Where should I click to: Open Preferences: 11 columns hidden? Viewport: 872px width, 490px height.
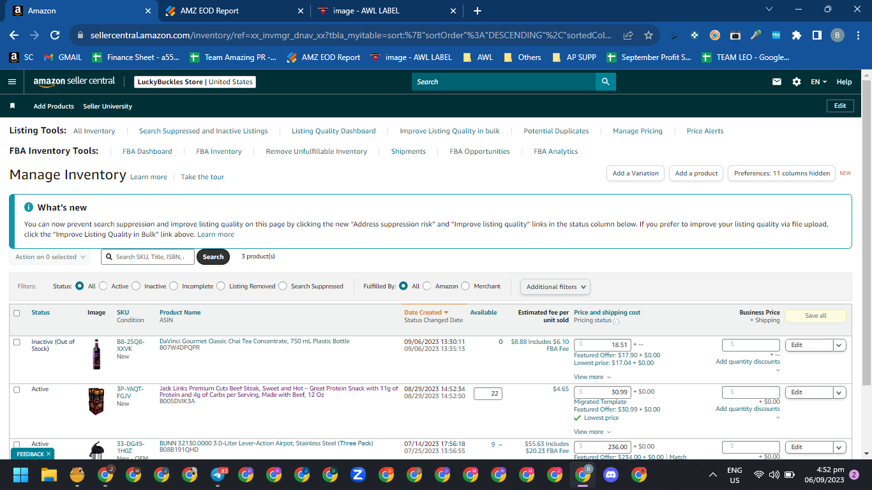pyautogui.click(x=781, y=174)
